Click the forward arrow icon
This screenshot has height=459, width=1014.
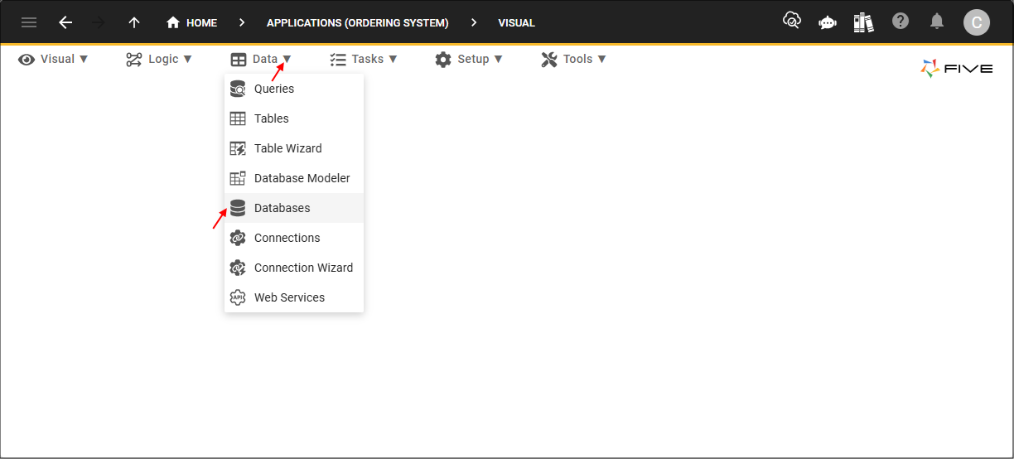99,22
